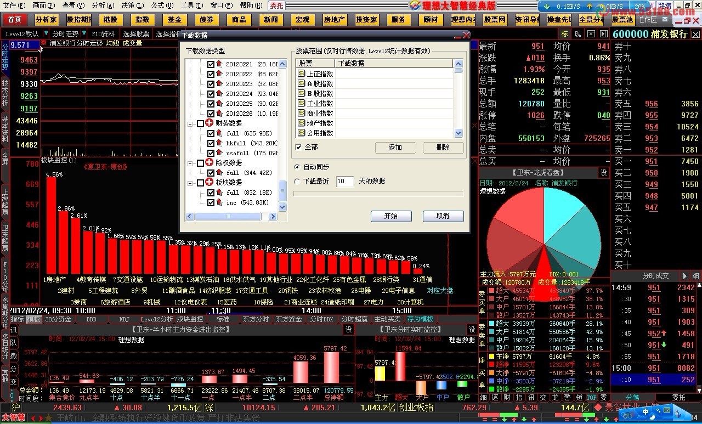The width and height of the screenshot is (702, 424).
Task: Open the 分析家 toolbar button
Action: (x=46, y=20)
